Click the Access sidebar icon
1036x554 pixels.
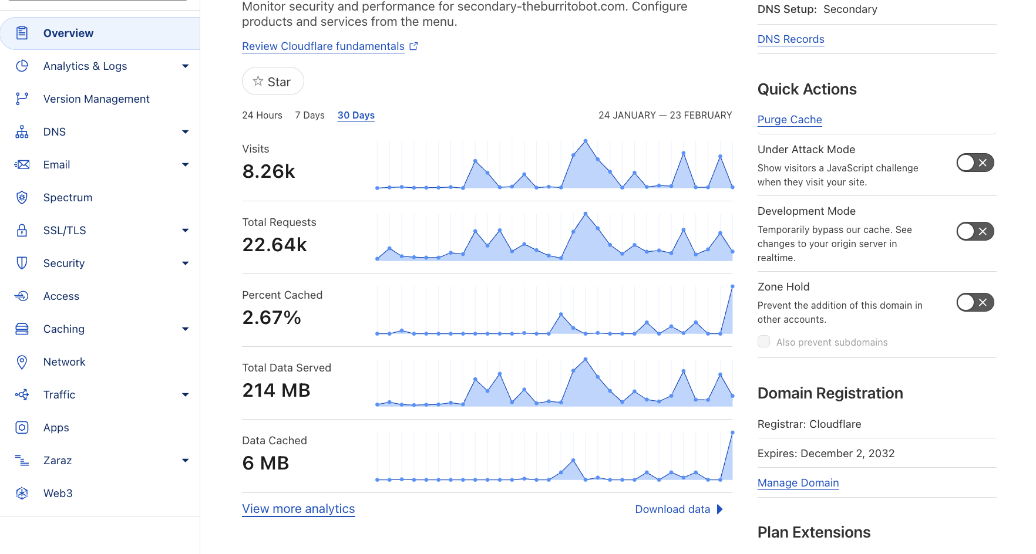(x=22, y=296)
